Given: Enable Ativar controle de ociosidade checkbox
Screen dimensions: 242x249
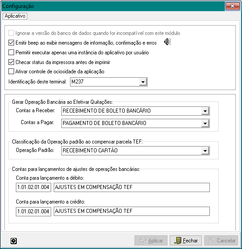Looking at the screenshot, I should 11,72.
